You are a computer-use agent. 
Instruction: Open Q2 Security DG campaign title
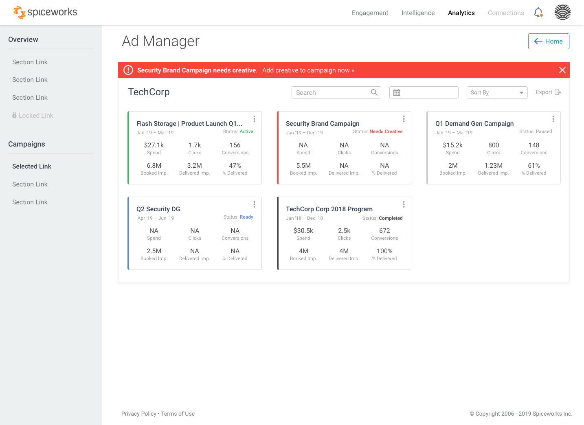point(158,209)
